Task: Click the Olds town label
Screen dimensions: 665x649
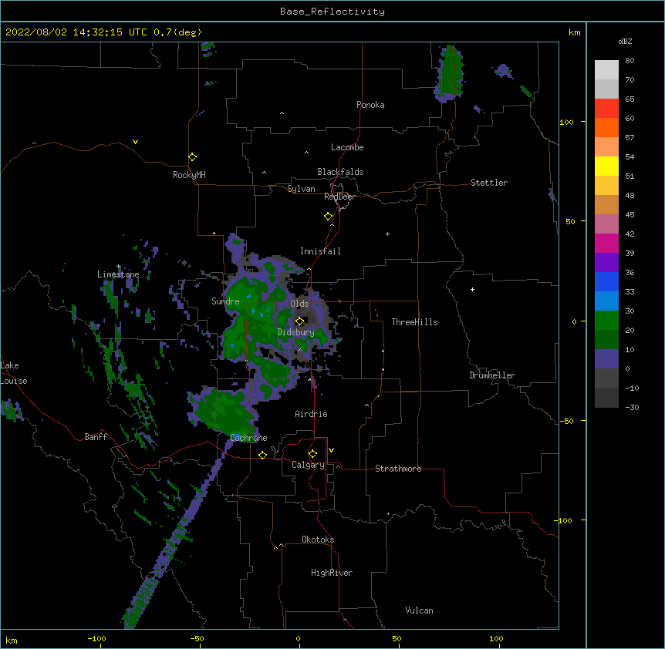Action: pos(299,304)
